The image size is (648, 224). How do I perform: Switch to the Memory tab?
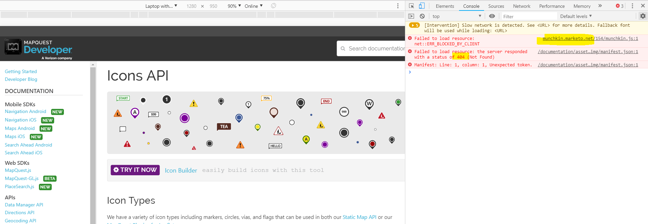582,6
